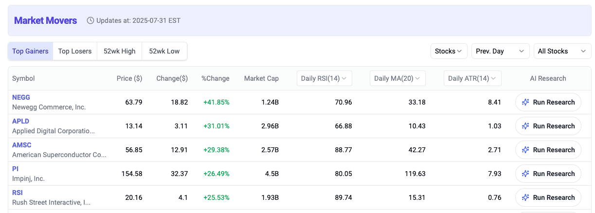Expand the Daily ATR(14) column dropdown
This screenshot has width=595, height=213.
pos(472,78)
